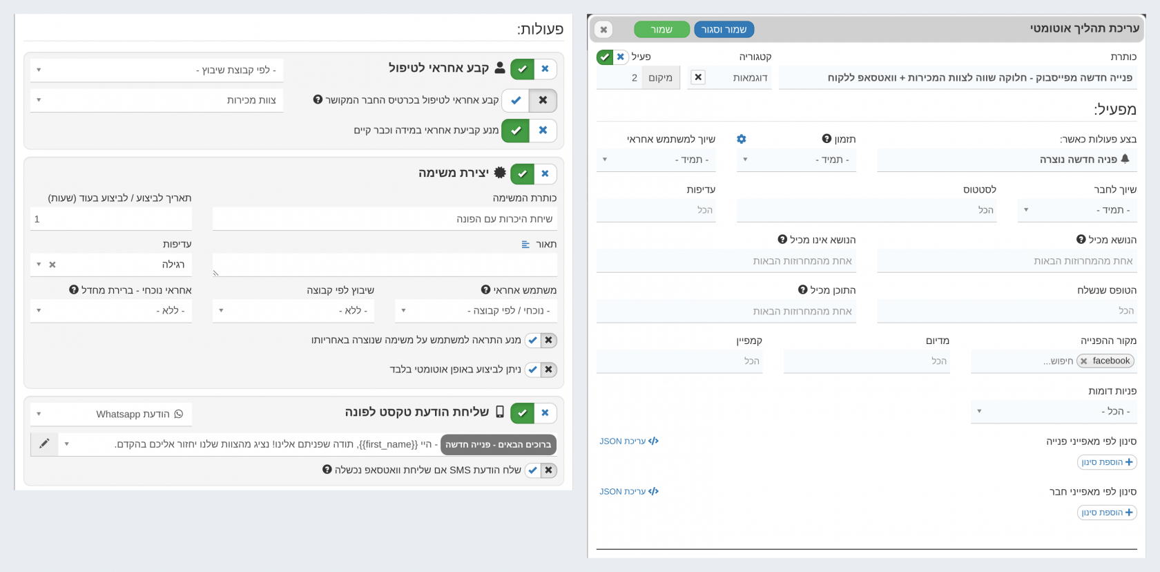Open the הודעת Whatsapp type dropdown
This screenshot has width=1160, height=572.
111,414
